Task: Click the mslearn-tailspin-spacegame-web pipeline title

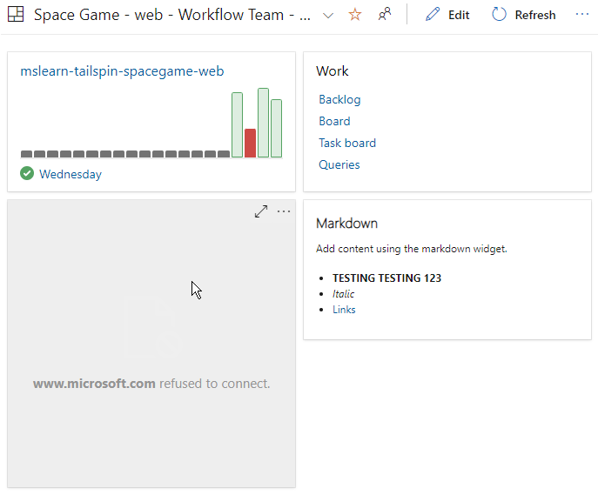Action: (x=122, y=71)
